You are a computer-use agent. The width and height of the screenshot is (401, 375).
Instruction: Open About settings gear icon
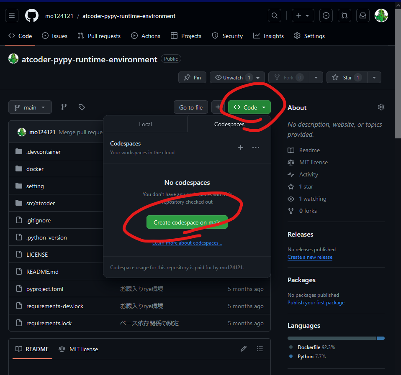click(x=381, y=107)
